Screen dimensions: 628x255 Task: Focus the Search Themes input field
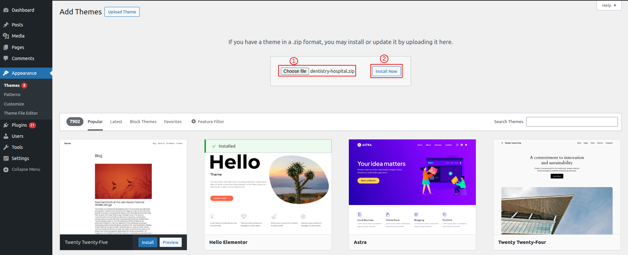[572, 122]
